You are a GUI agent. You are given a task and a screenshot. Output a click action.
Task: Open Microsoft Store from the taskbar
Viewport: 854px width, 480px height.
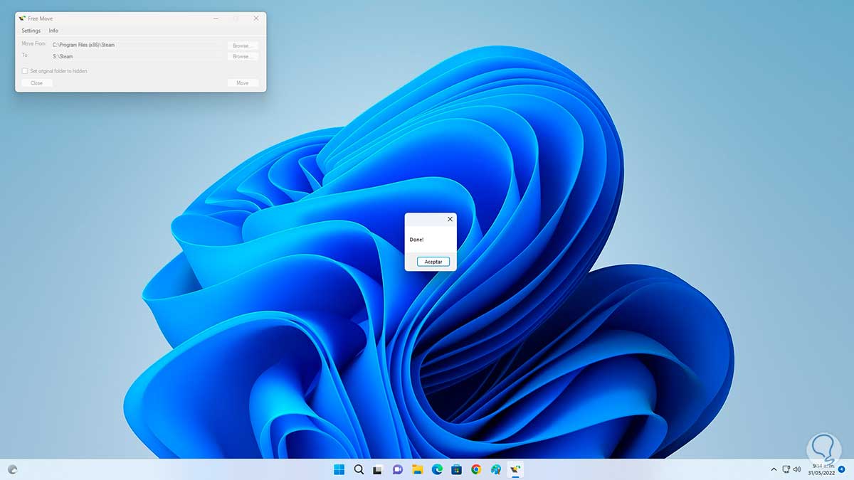coord(457,469)
